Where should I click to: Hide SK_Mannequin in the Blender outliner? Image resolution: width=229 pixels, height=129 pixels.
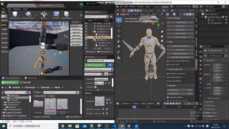click(x=226, y=23)
